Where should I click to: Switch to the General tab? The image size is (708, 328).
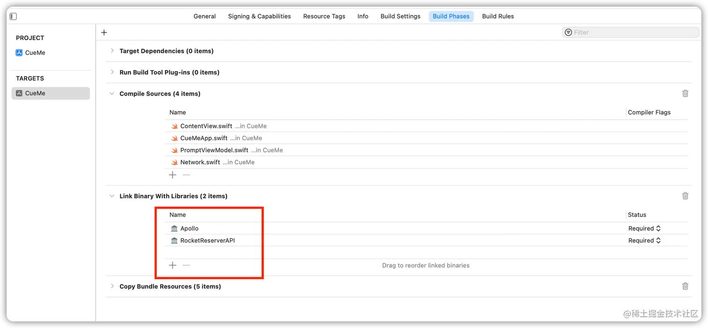205,16
